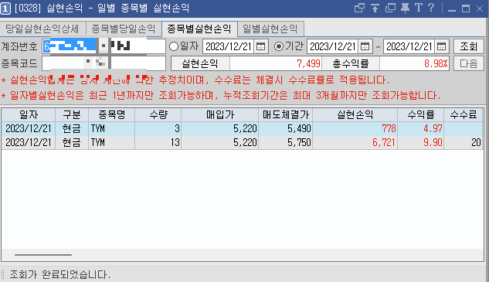The width and height of the screenshot is (489, 282).
Task: Click return rate 4.97 cell
Action: (x=421, y=128)
